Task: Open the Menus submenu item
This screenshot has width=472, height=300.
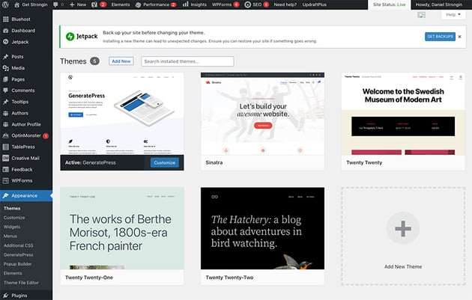Action: click(10, 236)
